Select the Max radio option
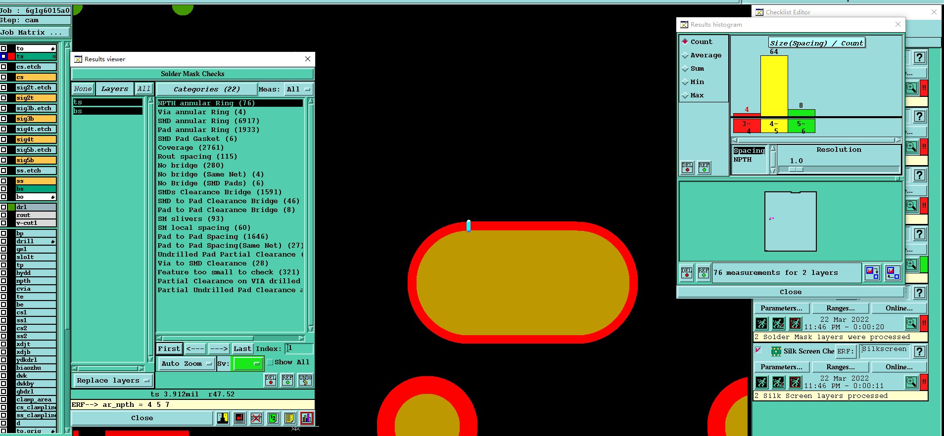The height and width of the screenshot is (436, 944). [x=685, y=95]
